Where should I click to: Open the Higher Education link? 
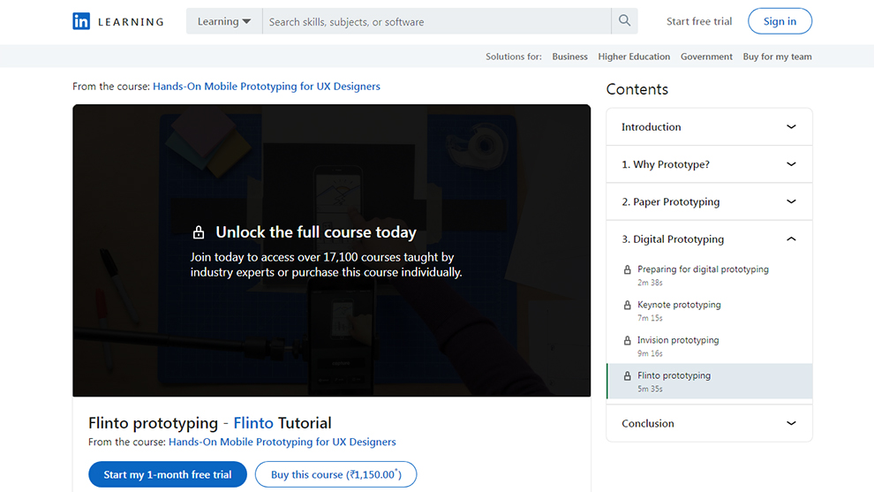tap(634, 57)
